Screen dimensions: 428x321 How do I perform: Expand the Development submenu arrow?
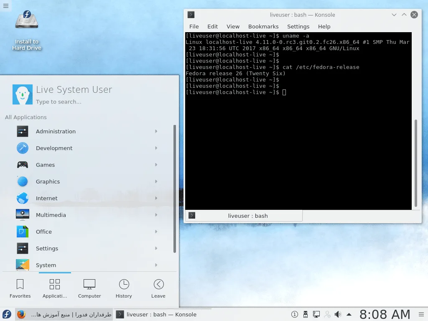coord(156,148)
